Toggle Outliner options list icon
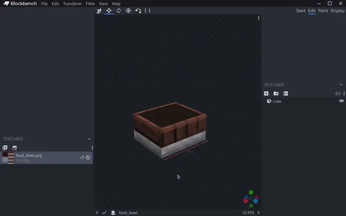346x216 pixels. coord(286,93)
